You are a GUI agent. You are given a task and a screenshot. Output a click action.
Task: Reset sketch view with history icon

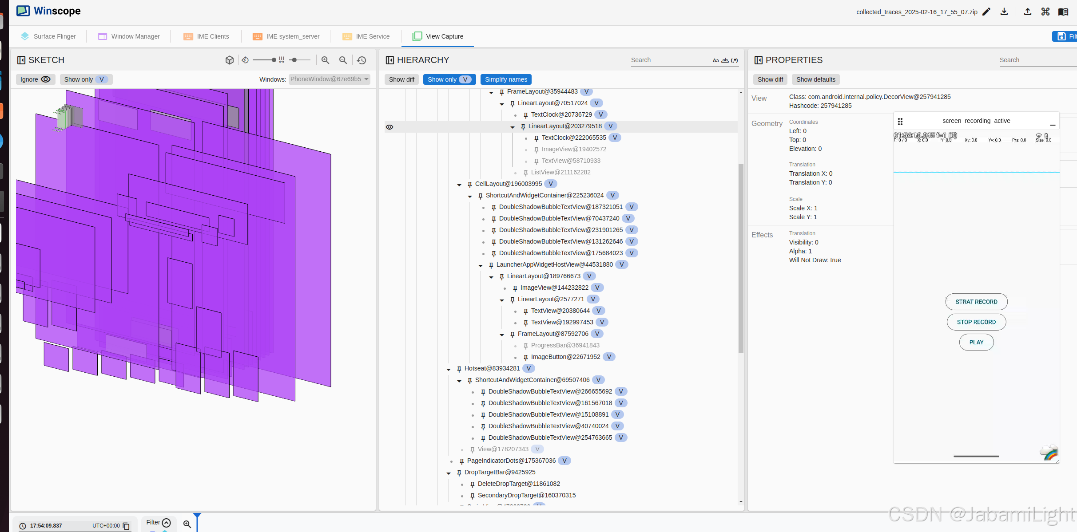362,60
